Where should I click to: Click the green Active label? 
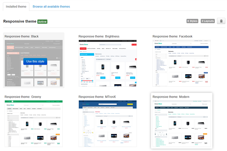pos(42,22)
